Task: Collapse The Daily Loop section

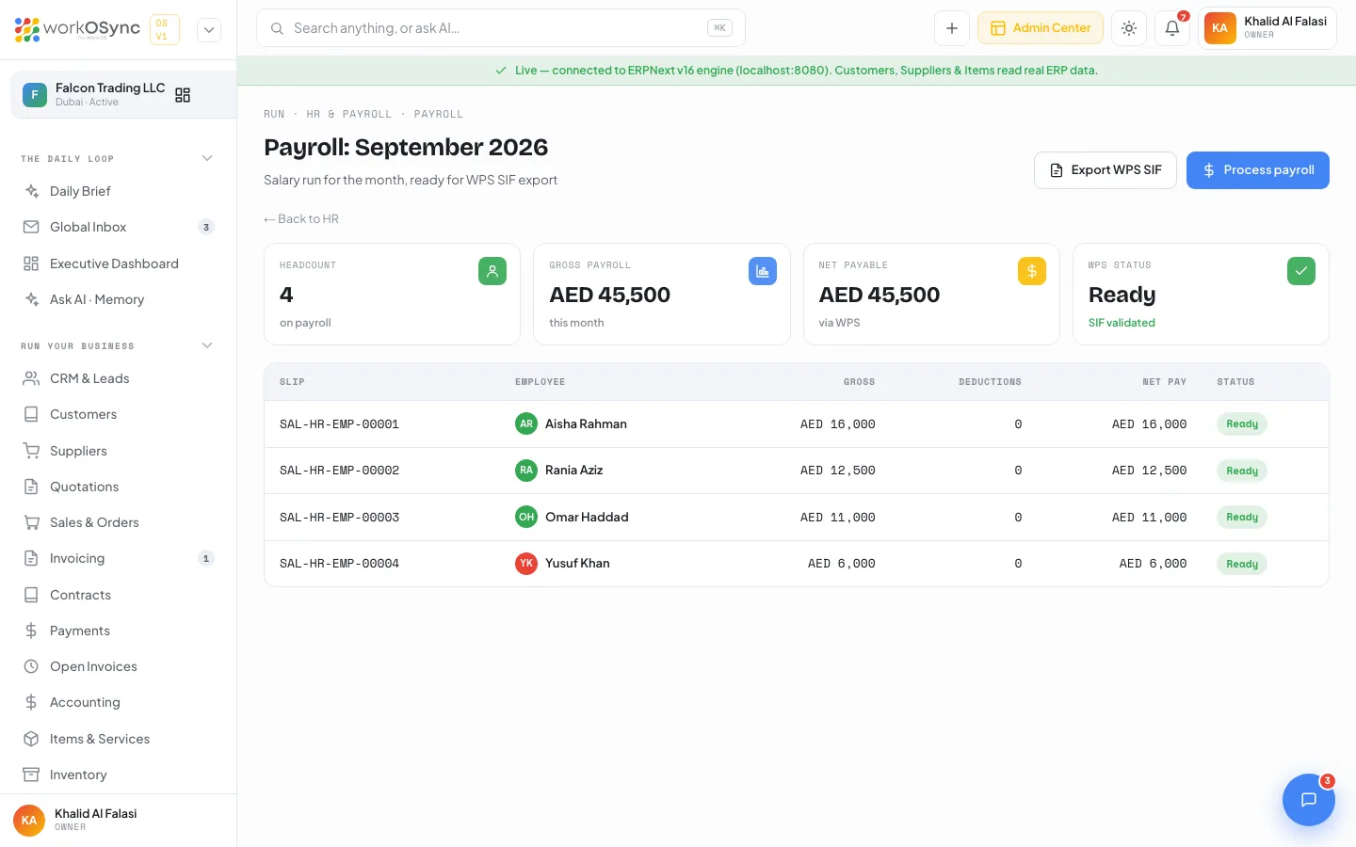Action: [207, 158]
